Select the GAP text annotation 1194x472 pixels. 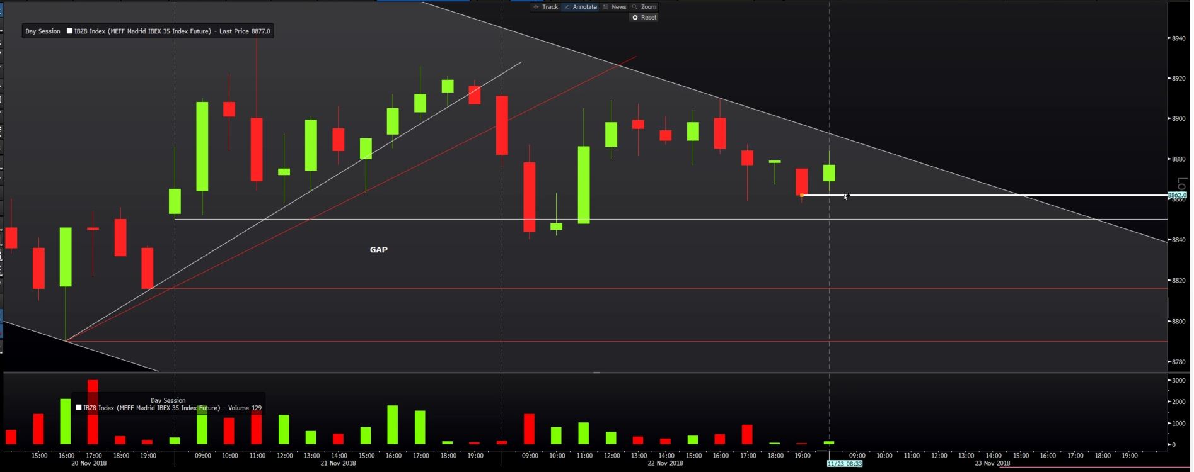pyautogui.click(x=378, y=250)
